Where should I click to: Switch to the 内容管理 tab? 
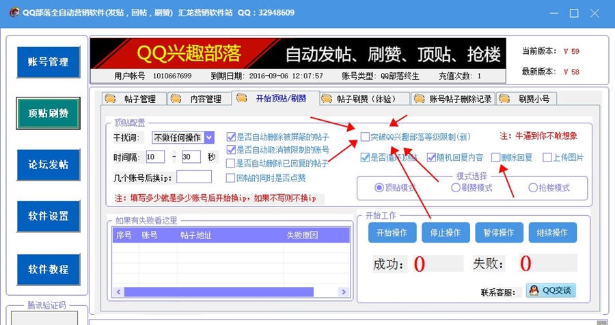(200, 99)
